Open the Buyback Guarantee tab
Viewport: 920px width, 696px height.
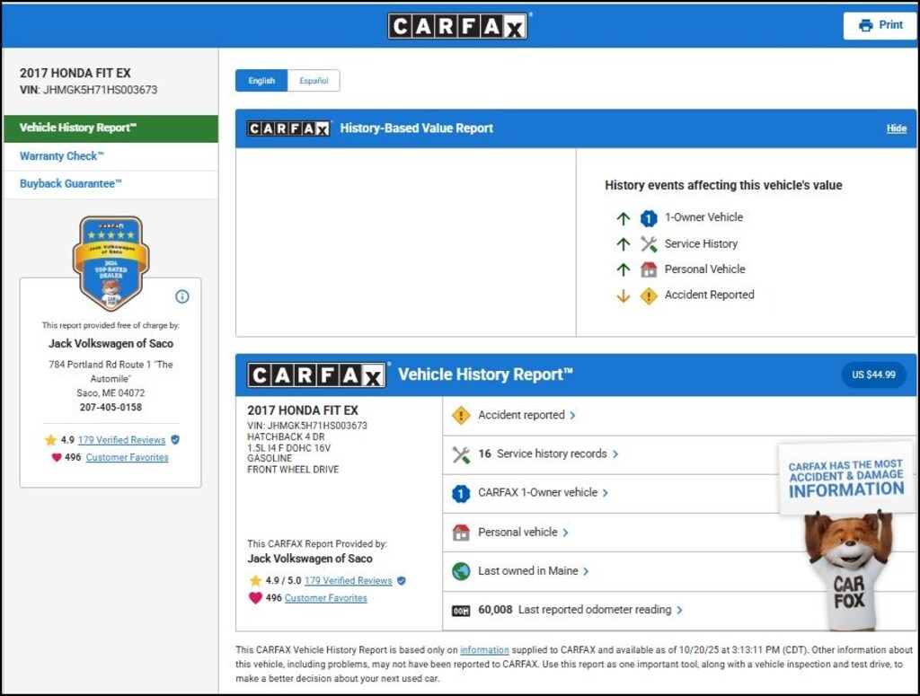[x=70, y=184]
